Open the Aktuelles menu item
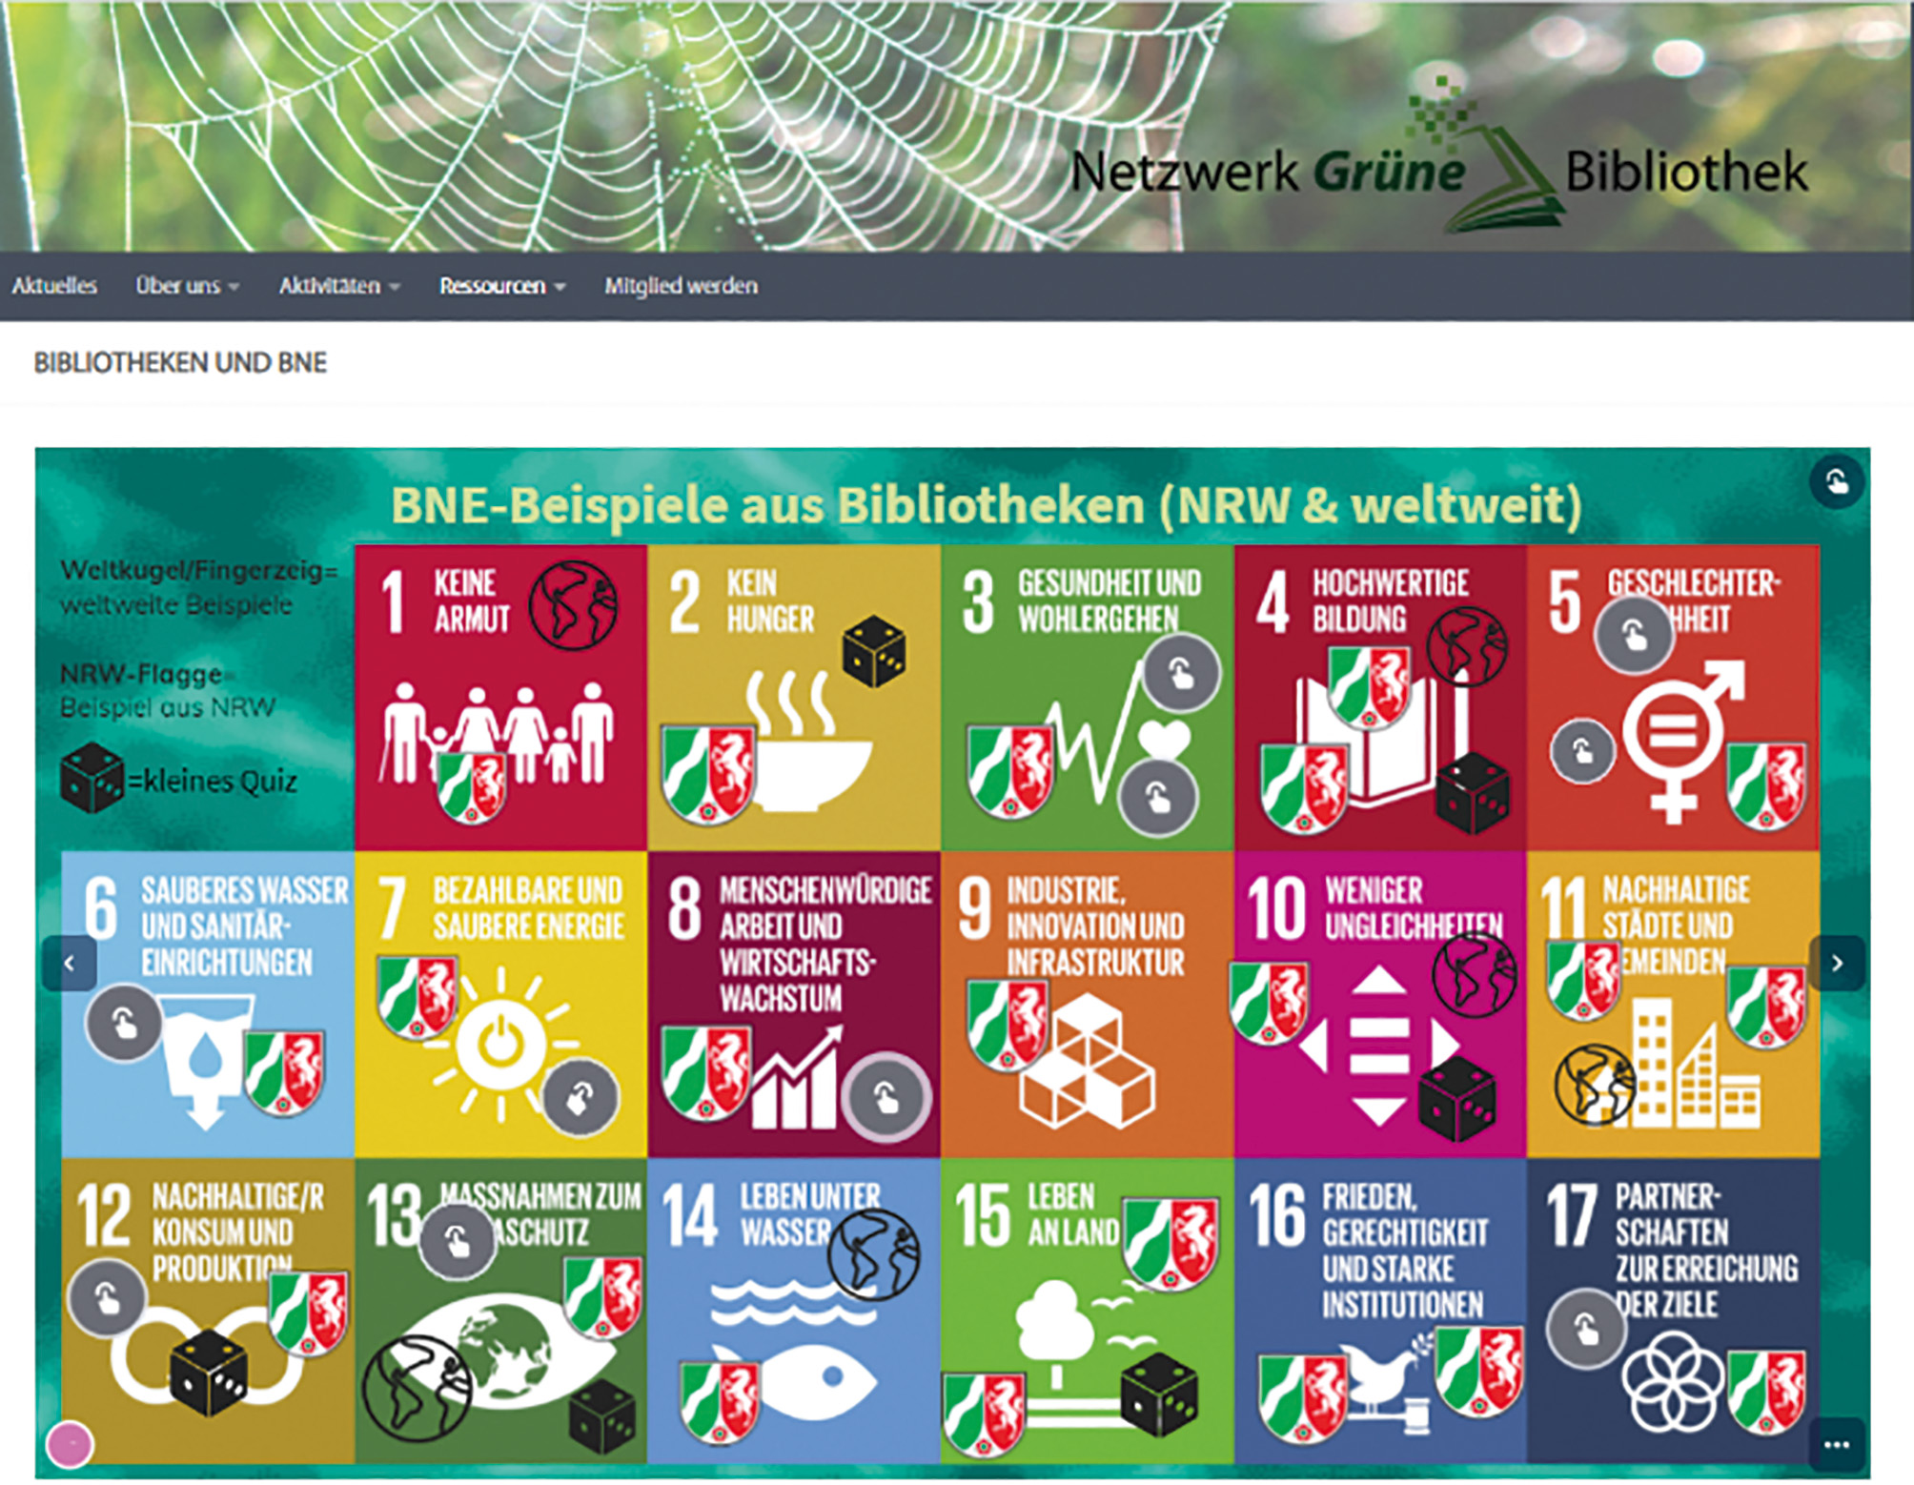The image size is (1914, 1485). click(x=54, y=286)
